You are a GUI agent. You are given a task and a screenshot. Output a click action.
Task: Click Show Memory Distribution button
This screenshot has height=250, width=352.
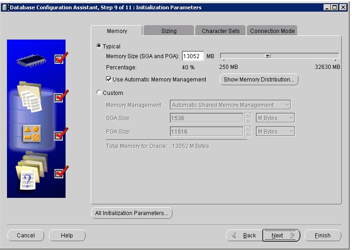tap(259, 80)
